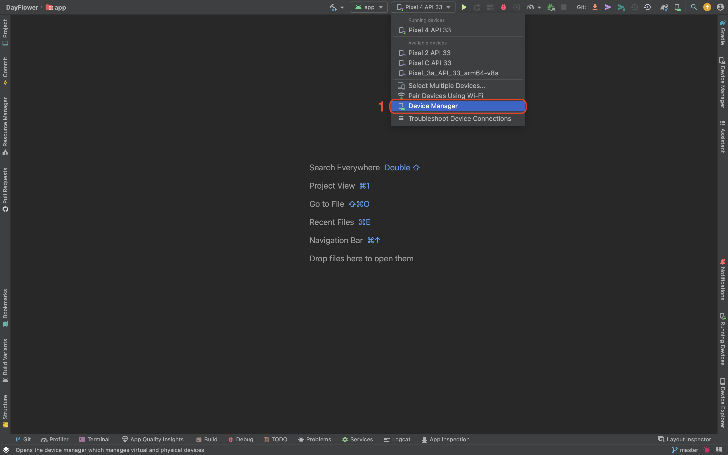This screenshot has height=455, width=728.
Task: Click the Attach debugger to process icon
Action: point(551,7)
